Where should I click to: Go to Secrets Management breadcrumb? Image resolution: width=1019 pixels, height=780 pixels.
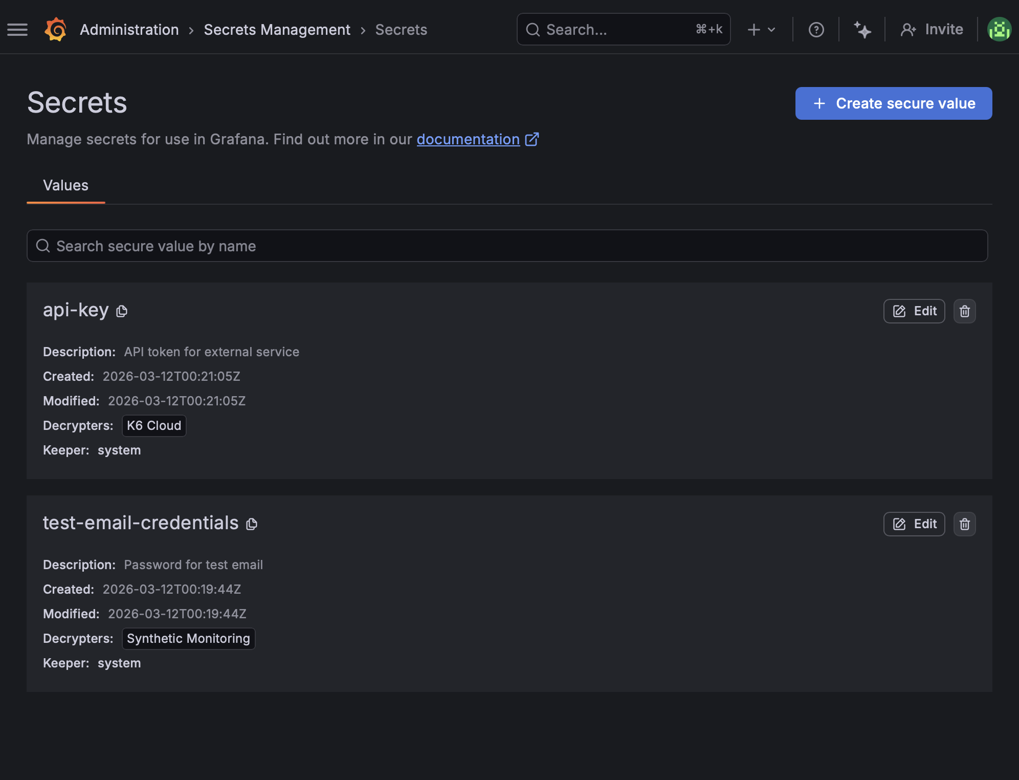[277, 30]
